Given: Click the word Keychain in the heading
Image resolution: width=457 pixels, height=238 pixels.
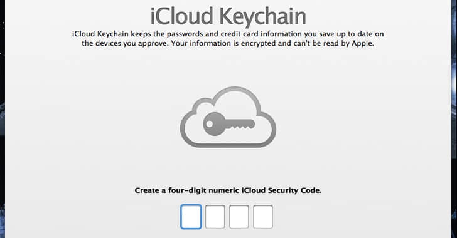Looking at the screenshot, I should (x=262, y=17).
